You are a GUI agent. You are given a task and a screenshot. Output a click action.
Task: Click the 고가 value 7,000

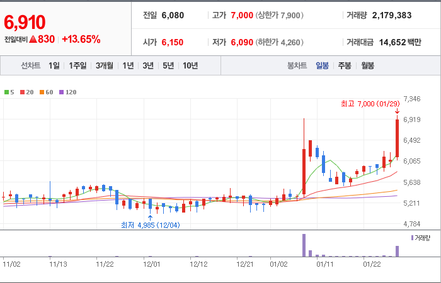click(242, 15)
